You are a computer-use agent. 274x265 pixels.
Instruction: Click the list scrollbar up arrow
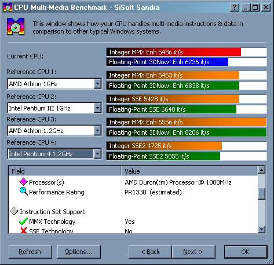(x=261, y=170)
